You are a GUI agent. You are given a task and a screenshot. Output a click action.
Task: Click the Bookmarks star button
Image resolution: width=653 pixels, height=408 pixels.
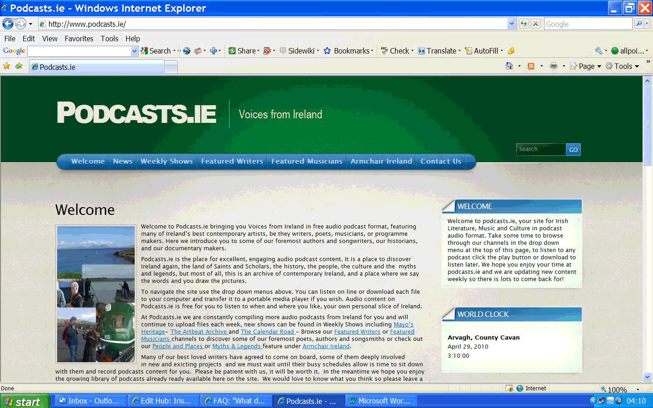(x=347, y=51)
